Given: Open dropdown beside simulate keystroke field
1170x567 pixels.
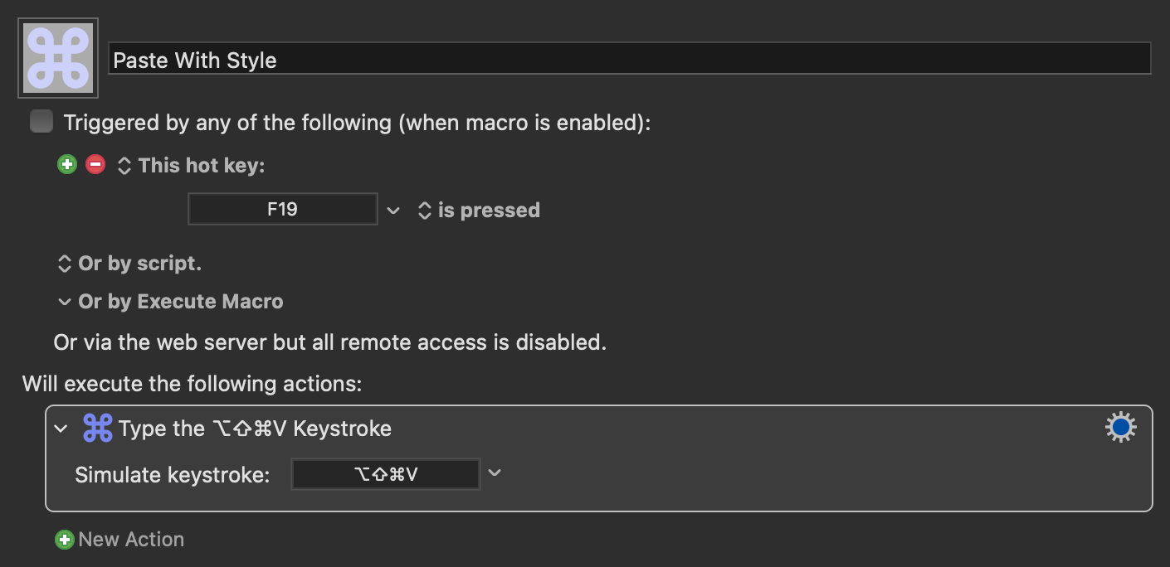Looking at the screenshot, I should 495,473.
